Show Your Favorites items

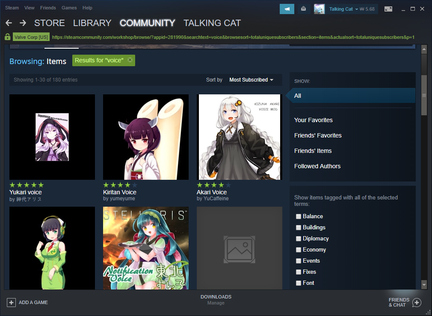pos(313,120)
